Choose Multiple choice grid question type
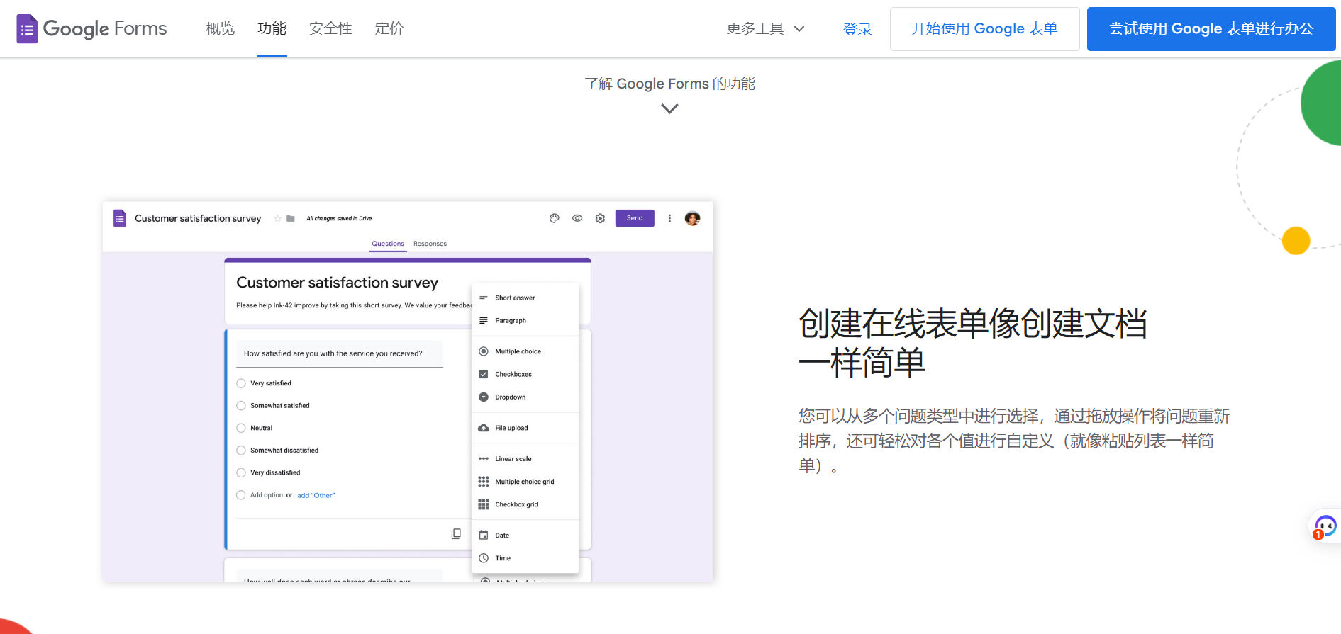This screenshot has width=1341, height=634. pos(525,482)
